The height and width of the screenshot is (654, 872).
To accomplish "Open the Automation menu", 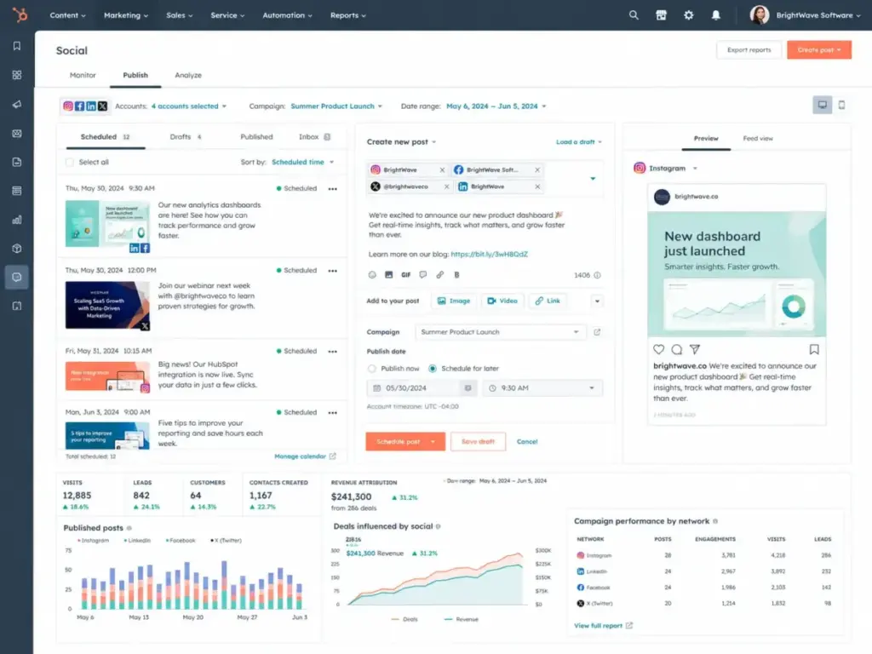I will click(287, 15).
